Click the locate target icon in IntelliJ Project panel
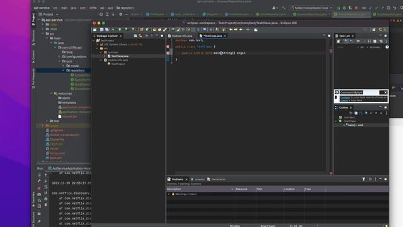Viewport: 403px width, 227px height. [x=101, y=15]
